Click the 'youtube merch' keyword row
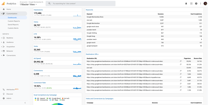 click(x=144, y=30)
